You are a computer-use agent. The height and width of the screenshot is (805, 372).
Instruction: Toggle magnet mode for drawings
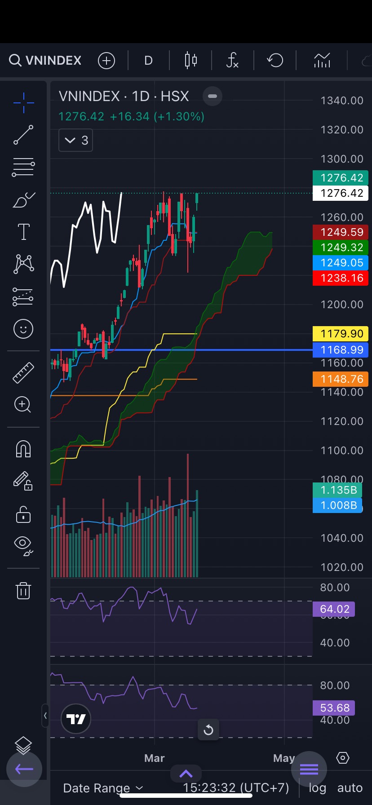(x=23, y=449)
